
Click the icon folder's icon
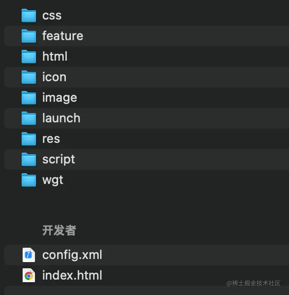(x=29, y=77)
